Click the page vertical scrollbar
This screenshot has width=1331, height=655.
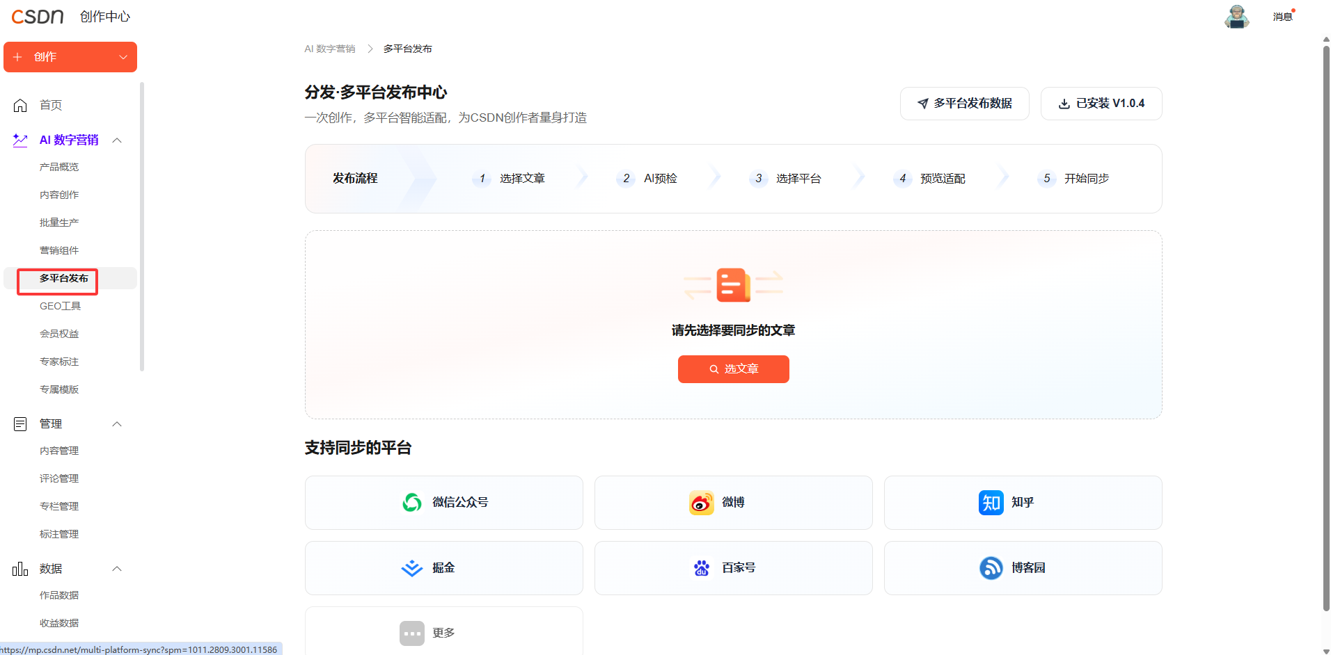pyautogui.click(x=1326, y=328)
